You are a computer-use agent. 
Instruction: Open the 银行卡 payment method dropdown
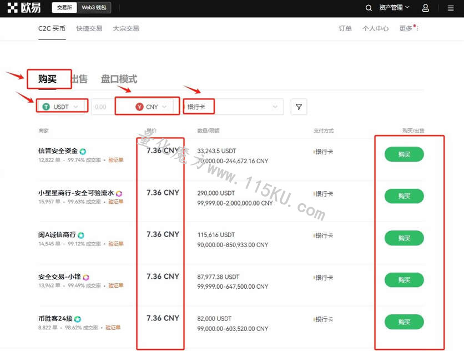(233, 107)
